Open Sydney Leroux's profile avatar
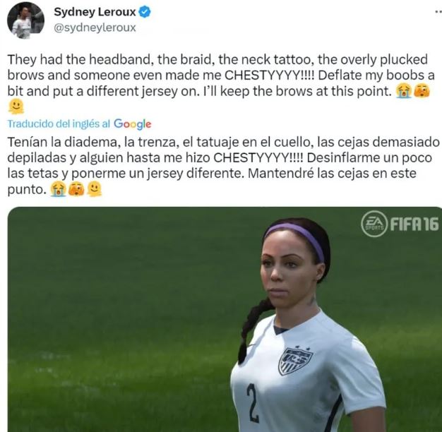 click(x=25, y=20)
